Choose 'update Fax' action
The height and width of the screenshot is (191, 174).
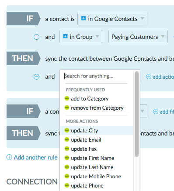point(97,149)
